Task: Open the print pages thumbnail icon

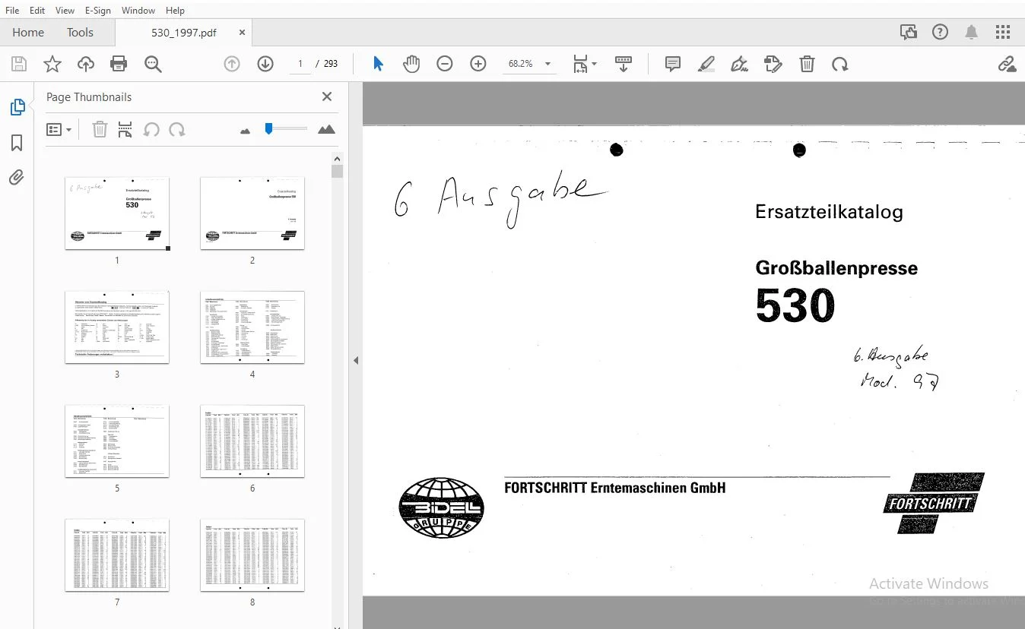Action: point(125,130)
